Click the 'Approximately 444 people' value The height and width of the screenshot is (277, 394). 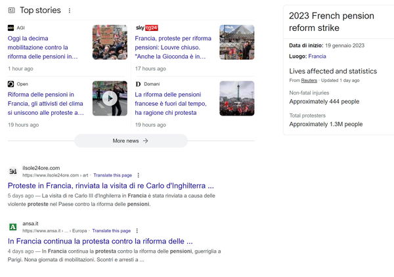tap(324, 102)
